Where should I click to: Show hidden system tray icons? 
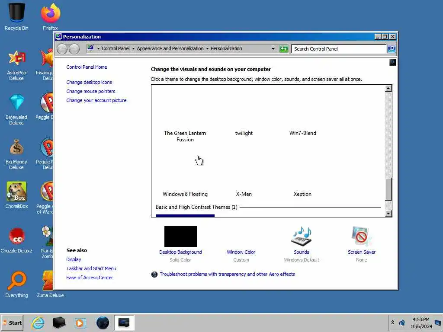tap(392, 322)
